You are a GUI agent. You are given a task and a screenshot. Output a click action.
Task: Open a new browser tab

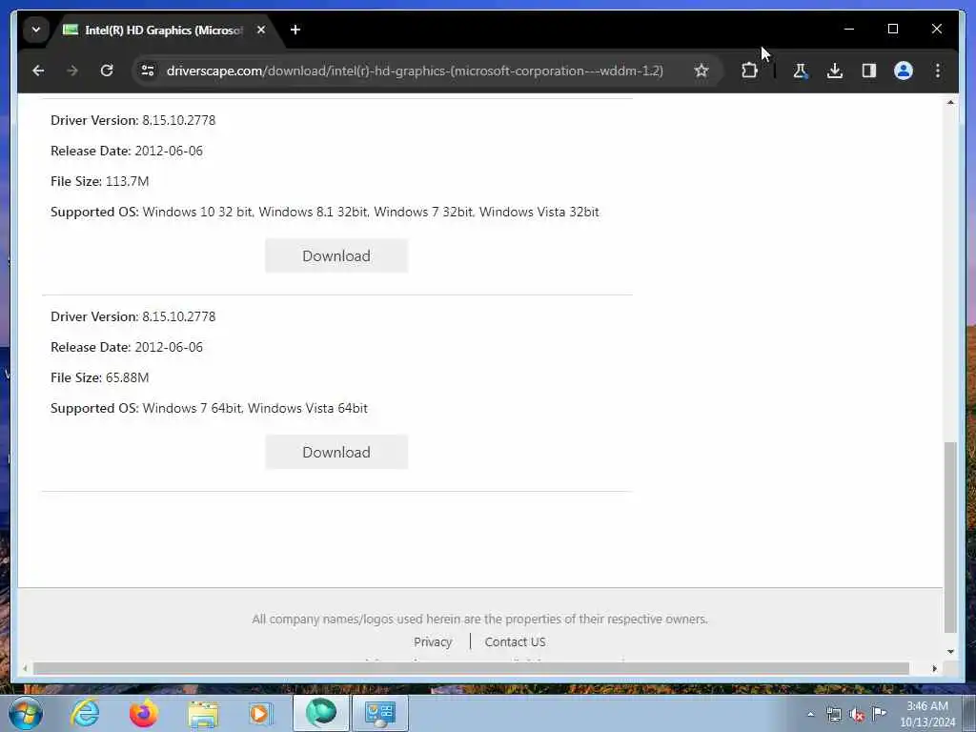295,30
